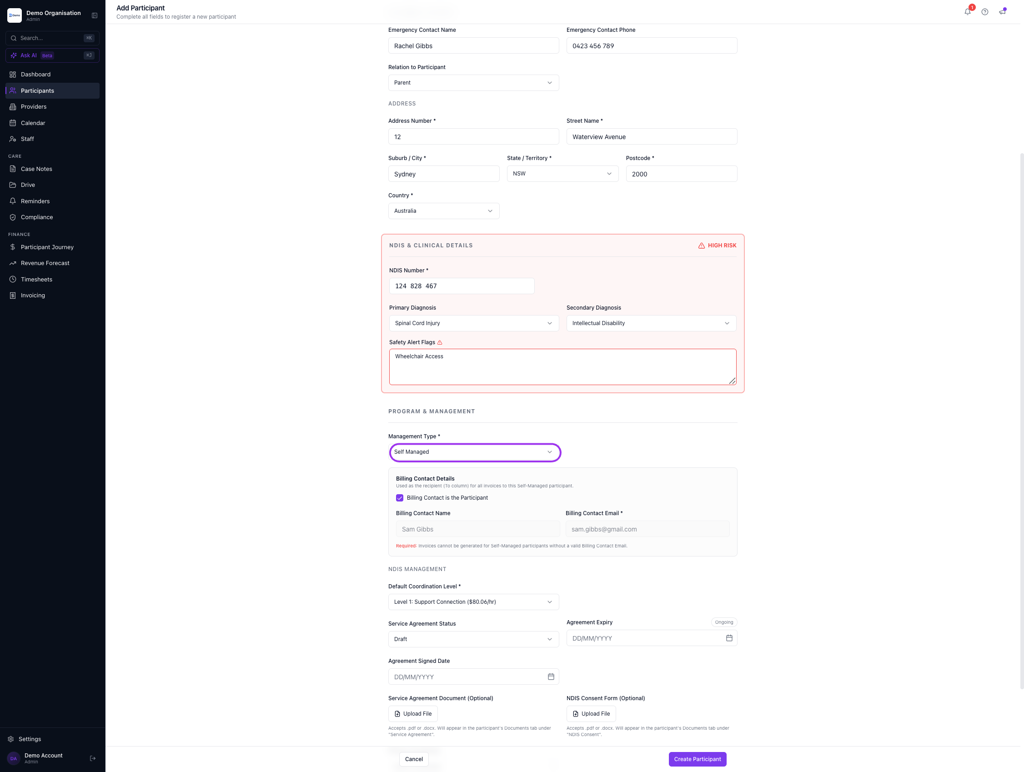Open the State / Territory dropdown
Screen dimensions: 1024x772
(x=562, y=174)
